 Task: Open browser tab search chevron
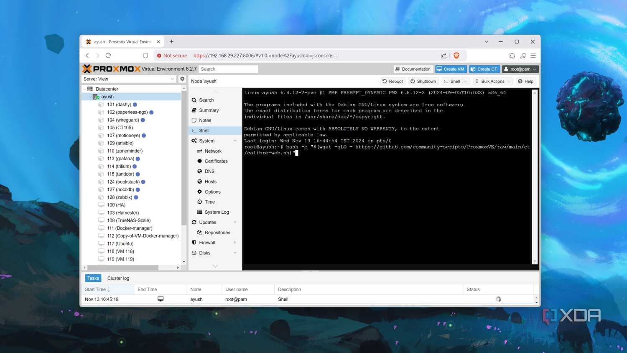coord(486,41)
